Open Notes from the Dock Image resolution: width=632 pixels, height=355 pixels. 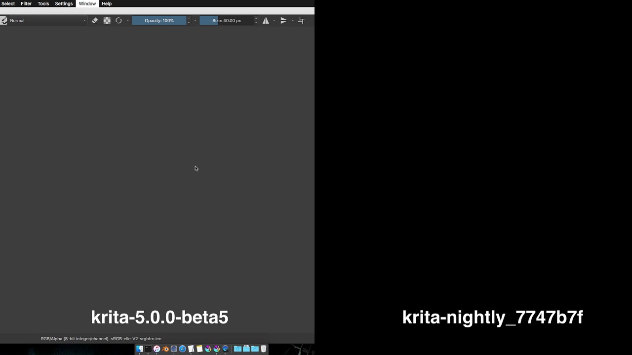coord(199,349)
